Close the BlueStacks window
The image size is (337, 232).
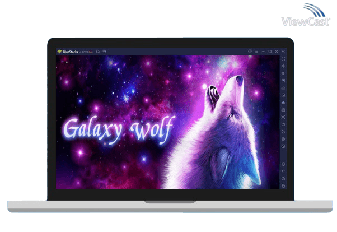click(277, 52)
